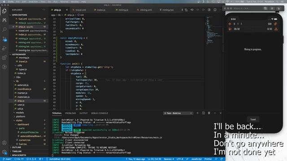
Task: Expand the i18n folder
Action: [x=28, y=77]
